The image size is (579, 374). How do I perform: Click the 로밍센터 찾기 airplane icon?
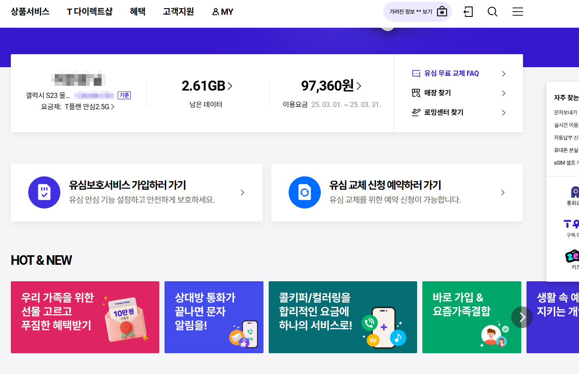pos(416,112)
